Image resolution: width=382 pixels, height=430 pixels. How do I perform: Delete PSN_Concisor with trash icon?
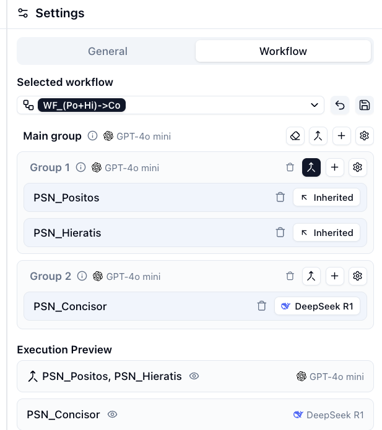261,306
